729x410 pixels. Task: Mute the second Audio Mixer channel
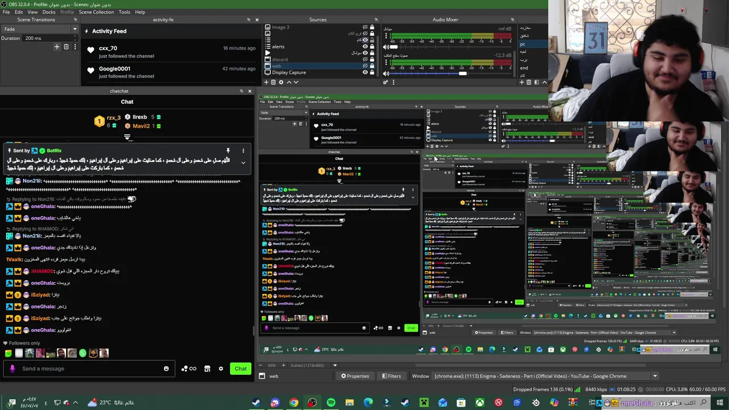pos(386,73)
